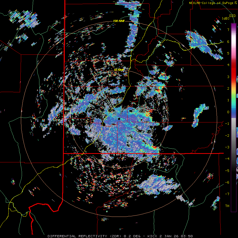Click the DZD product label

pyautogui.click(x=232, y=16)
